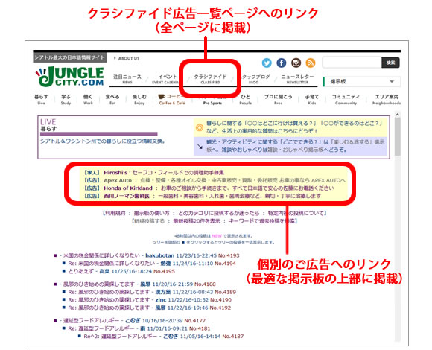This screenshot has width=432, height=350.
Task: Click the ■ marker of the 米国の税金関係 thread
Action: coord(55,255)
